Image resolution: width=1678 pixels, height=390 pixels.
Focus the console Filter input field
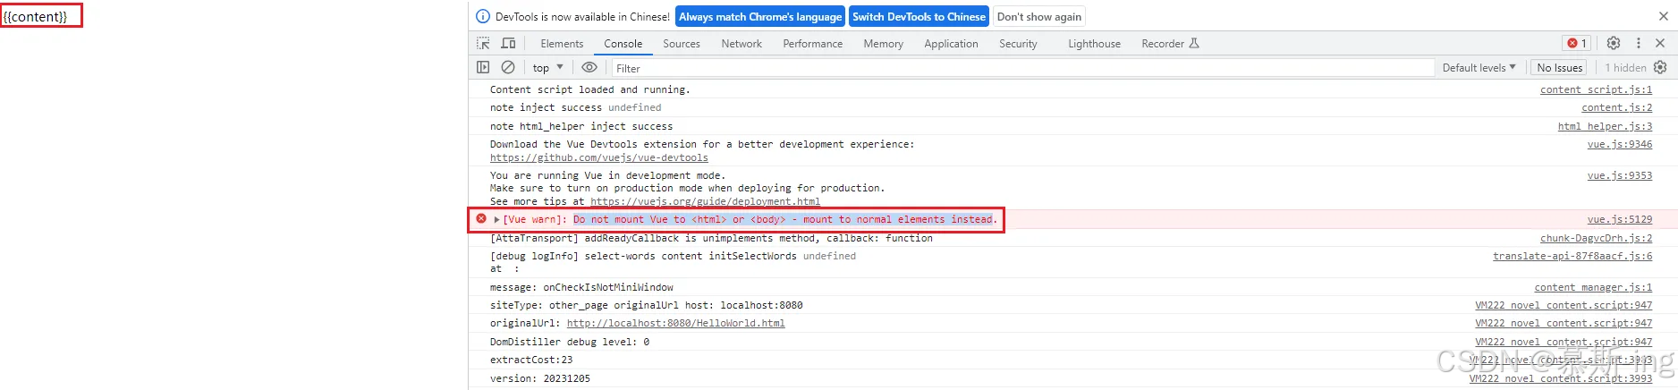coord(1021,68)
